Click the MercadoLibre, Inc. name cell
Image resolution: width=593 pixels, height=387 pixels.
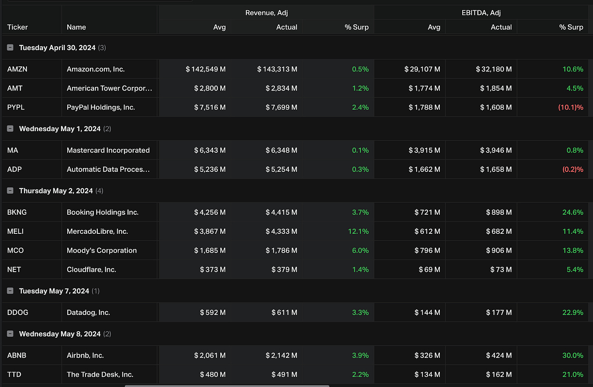110,231
